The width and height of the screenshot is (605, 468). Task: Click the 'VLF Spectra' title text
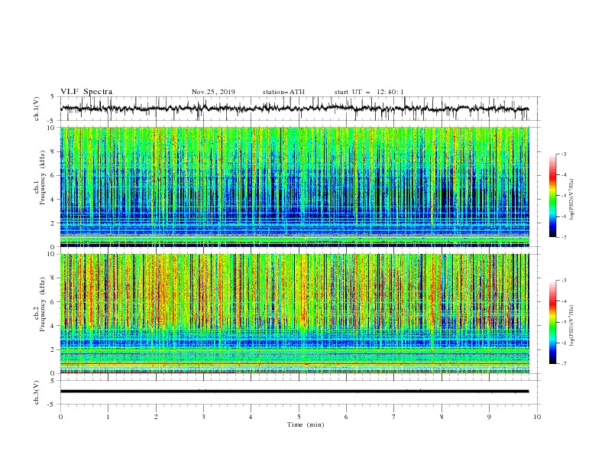point(86,92)
